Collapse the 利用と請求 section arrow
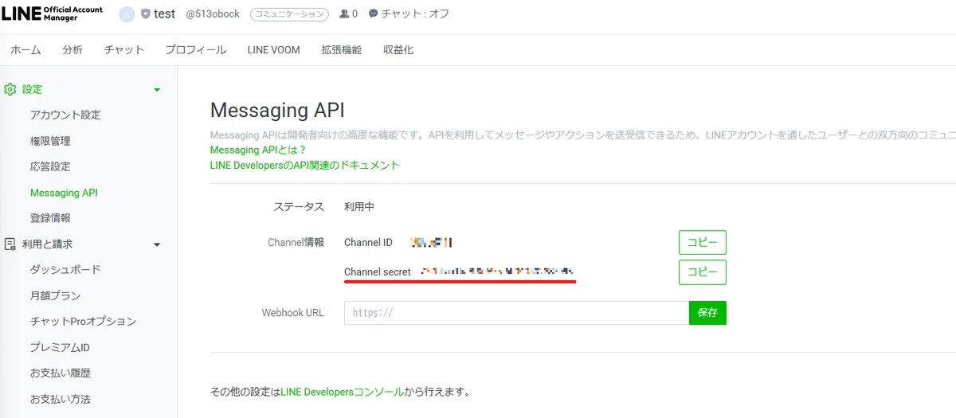This screenshot has height=418, width=956. tap(157, 244)
